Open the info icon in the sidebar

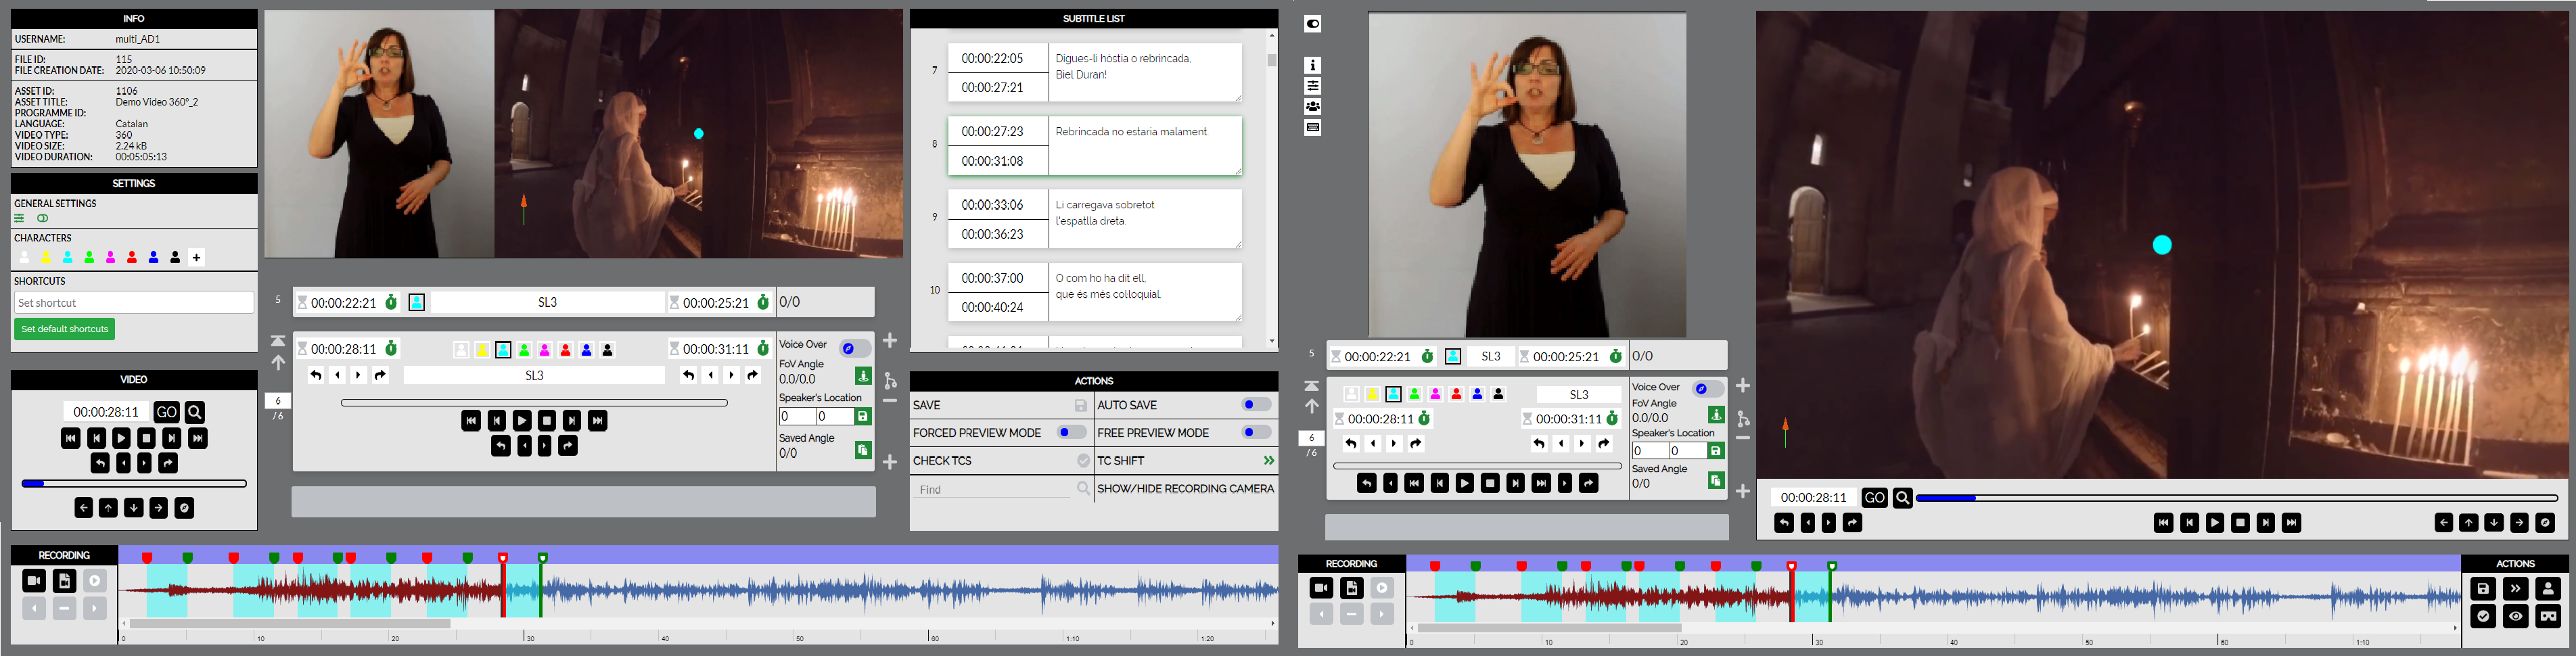[x=1313, y=65]
